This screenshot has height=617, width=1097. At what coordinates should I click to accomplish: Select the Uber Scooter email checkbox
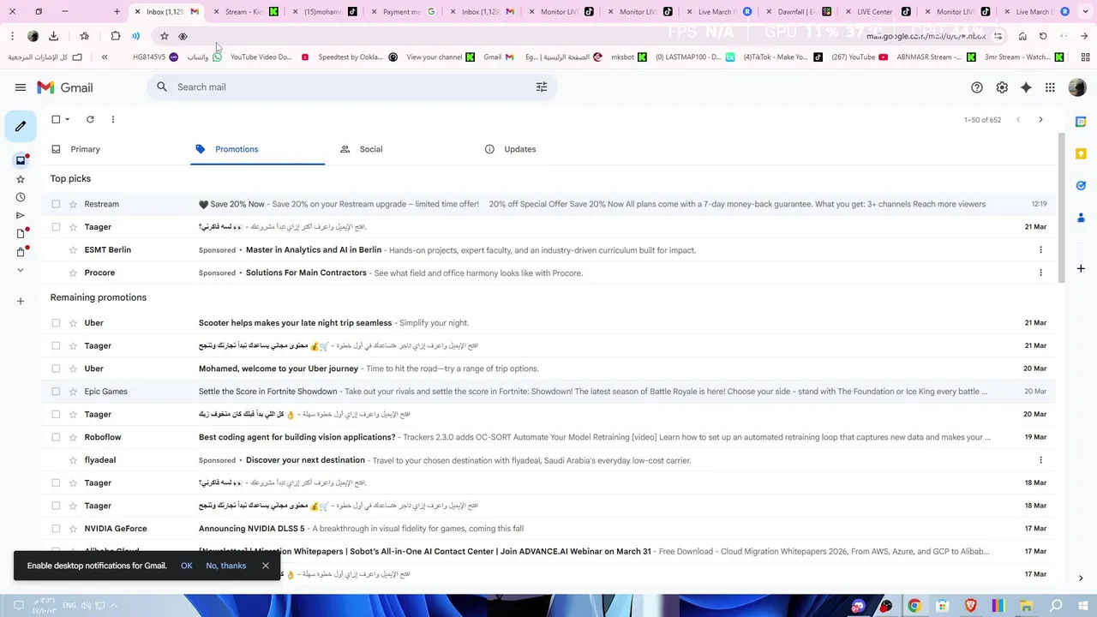56,323
